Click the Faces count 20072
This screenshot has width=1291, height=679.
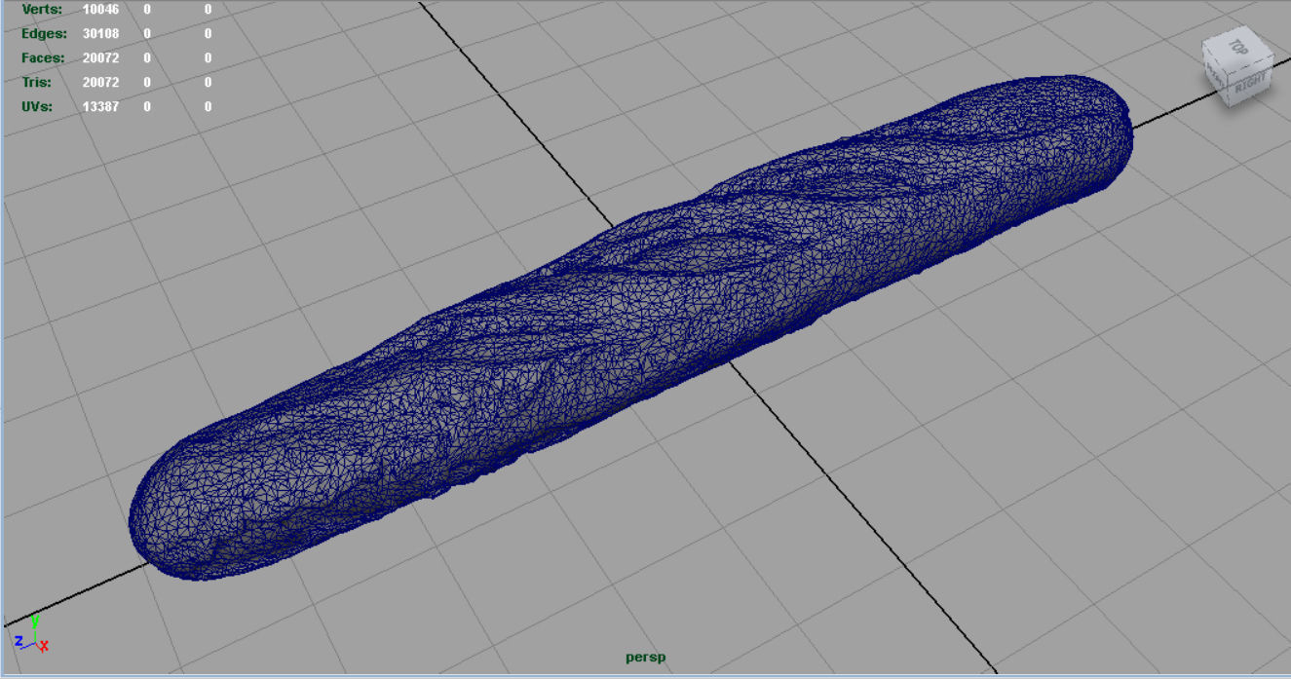100,58
